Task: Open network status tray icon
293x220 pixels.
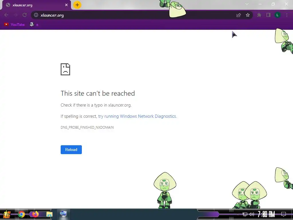Action: pyautogui.click(x=245, y=214)
